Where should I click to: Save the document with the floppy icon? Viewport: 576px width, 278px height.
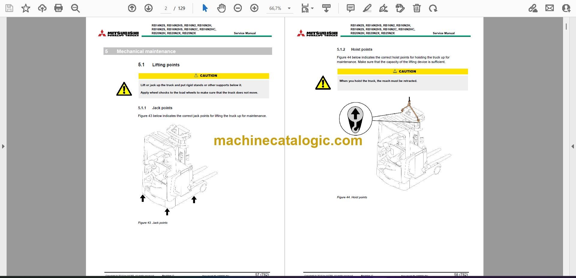(9, 8)
